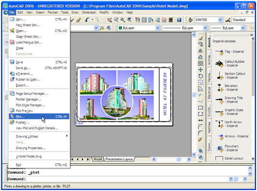Viewport: 257px width, 191px height.
Task: Select the Extend tool
Action: pos(201,102)
